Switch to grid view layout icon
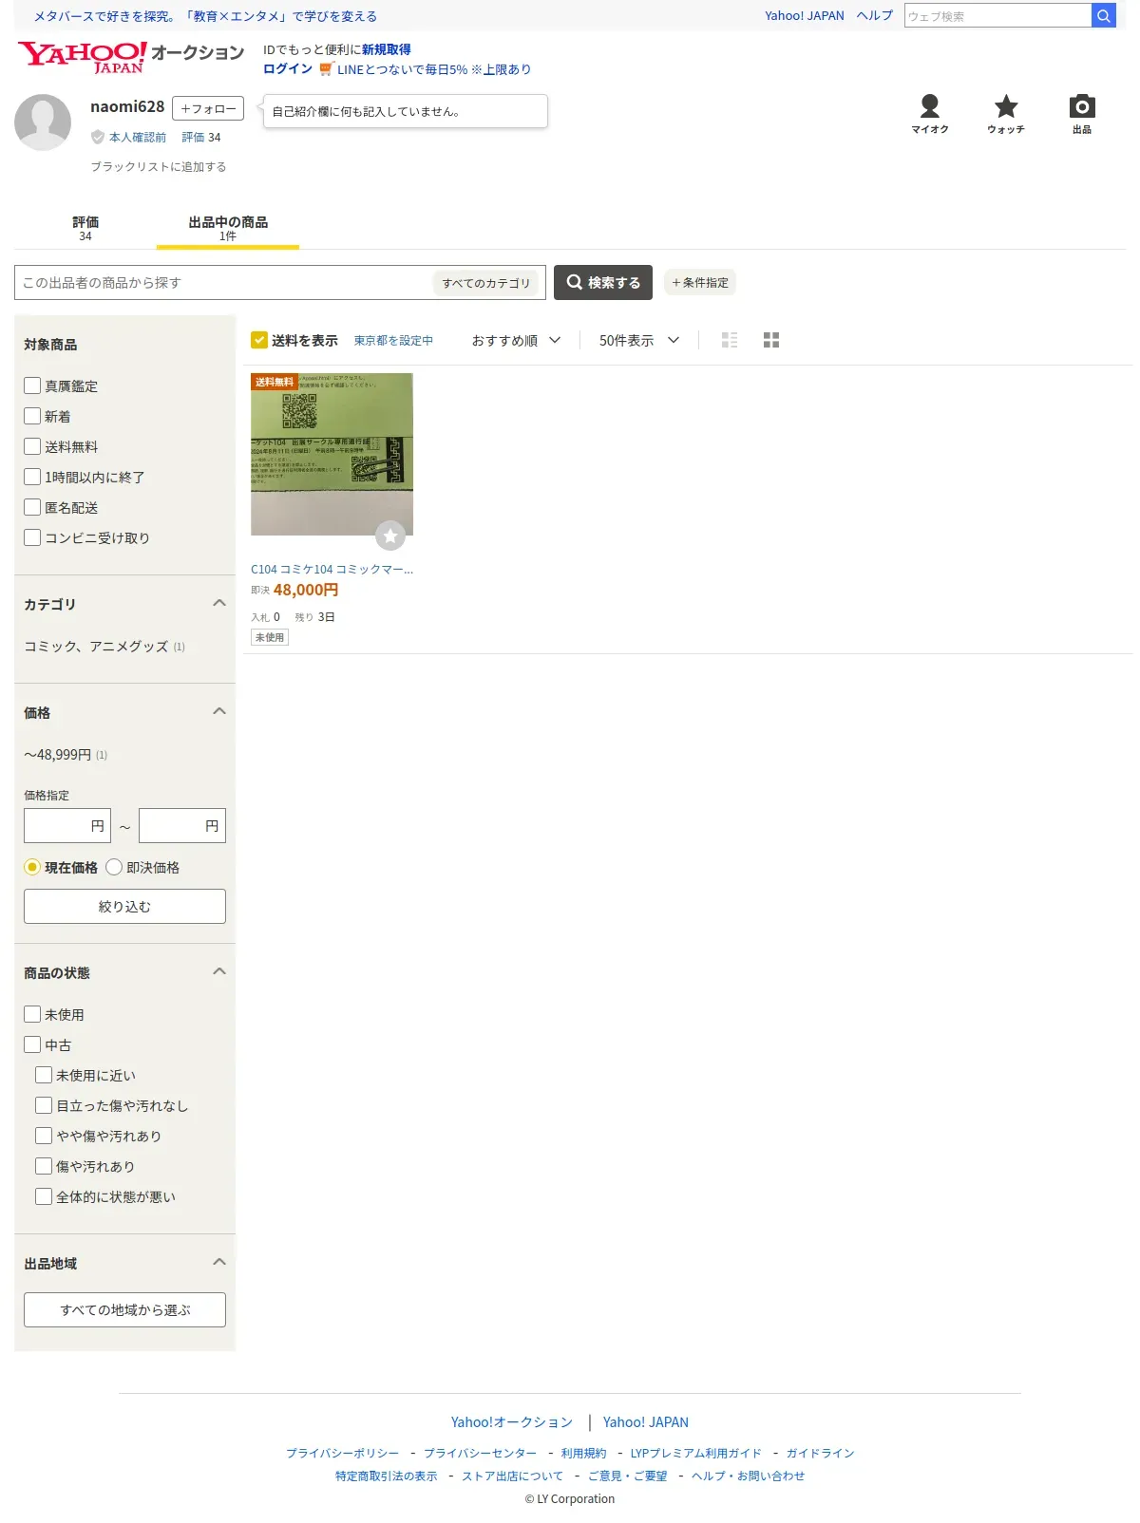Screen dimensions: 1140x1523 [771, 340]
